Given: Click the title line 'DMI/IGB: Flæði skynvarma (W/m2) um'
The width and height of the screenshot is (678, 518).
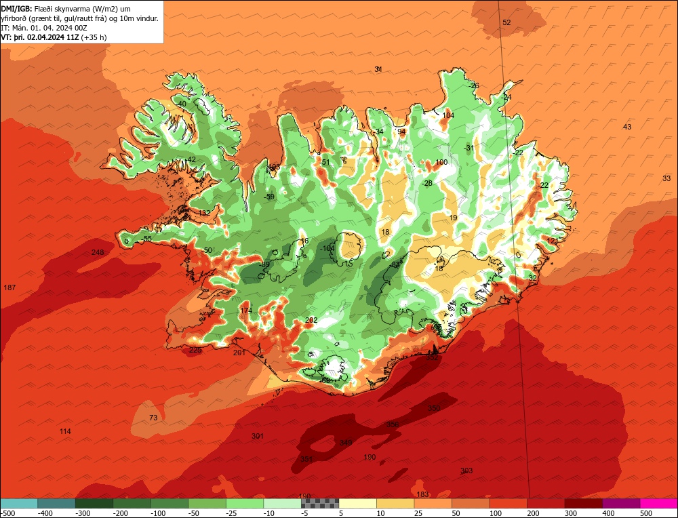Looking at the screenshot, I should (x=66, y=9).
